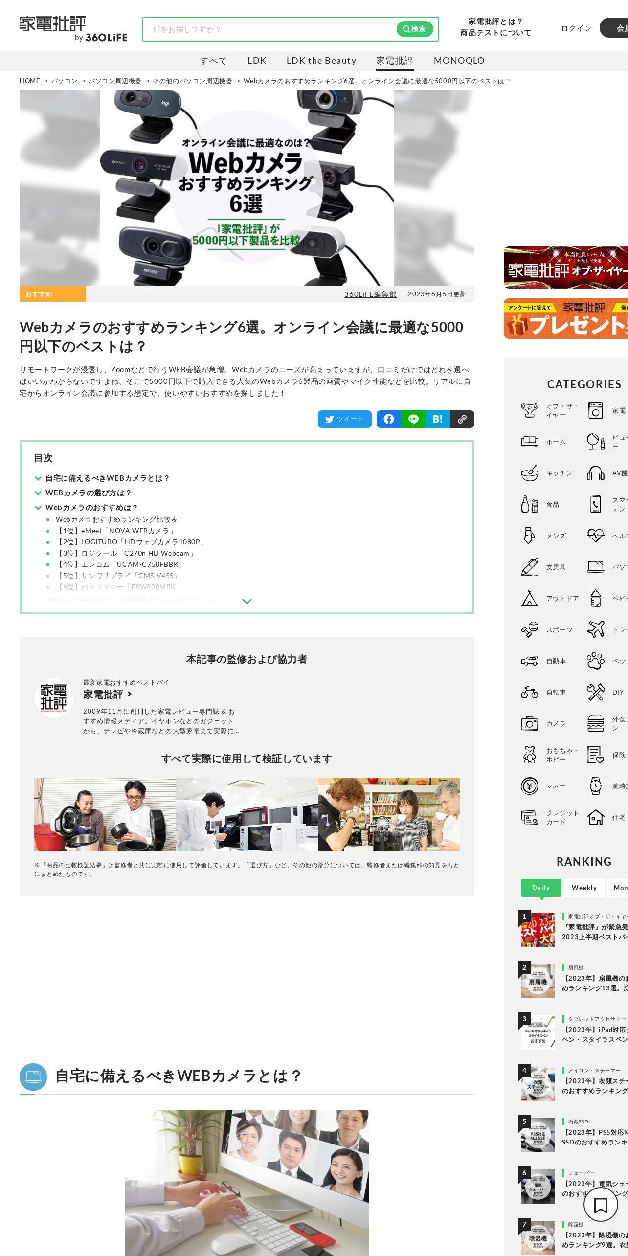Expand Webカメラのおすすめは？ contents entry
Image resolution: width=628 pixels, height=1256 pixels.
(x=91, y=508)
